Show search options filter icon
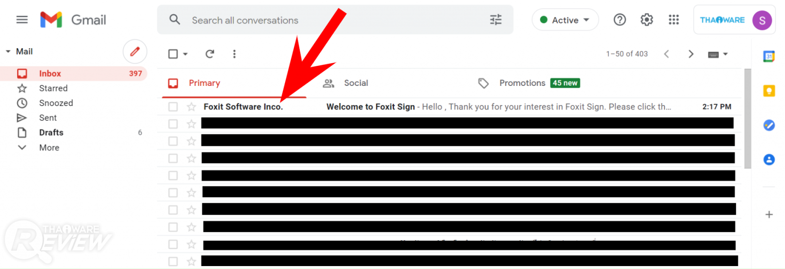This screenshot has width=785, height=269. [496, 20]
